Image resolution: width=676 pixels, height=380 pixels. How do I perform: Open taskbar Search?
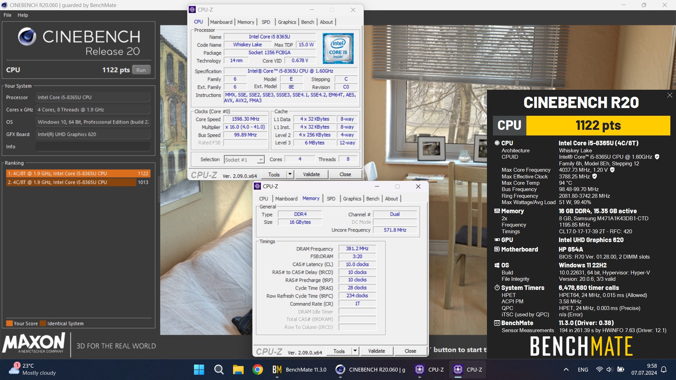point(219,369)
